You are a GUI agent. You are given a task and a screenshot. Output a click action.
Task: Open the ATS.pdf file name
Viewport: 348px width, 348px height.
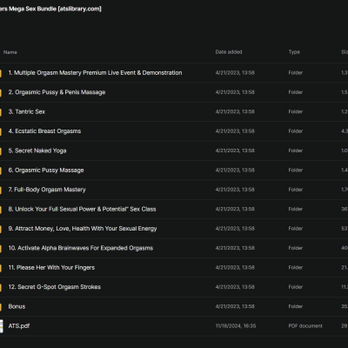(19, 326)
